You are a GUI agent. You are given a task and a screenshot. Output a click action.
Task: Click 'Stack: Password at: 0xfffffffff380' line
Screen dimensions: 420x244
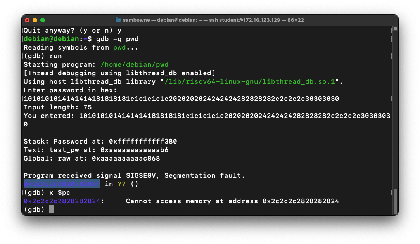(x=100, y=141)
